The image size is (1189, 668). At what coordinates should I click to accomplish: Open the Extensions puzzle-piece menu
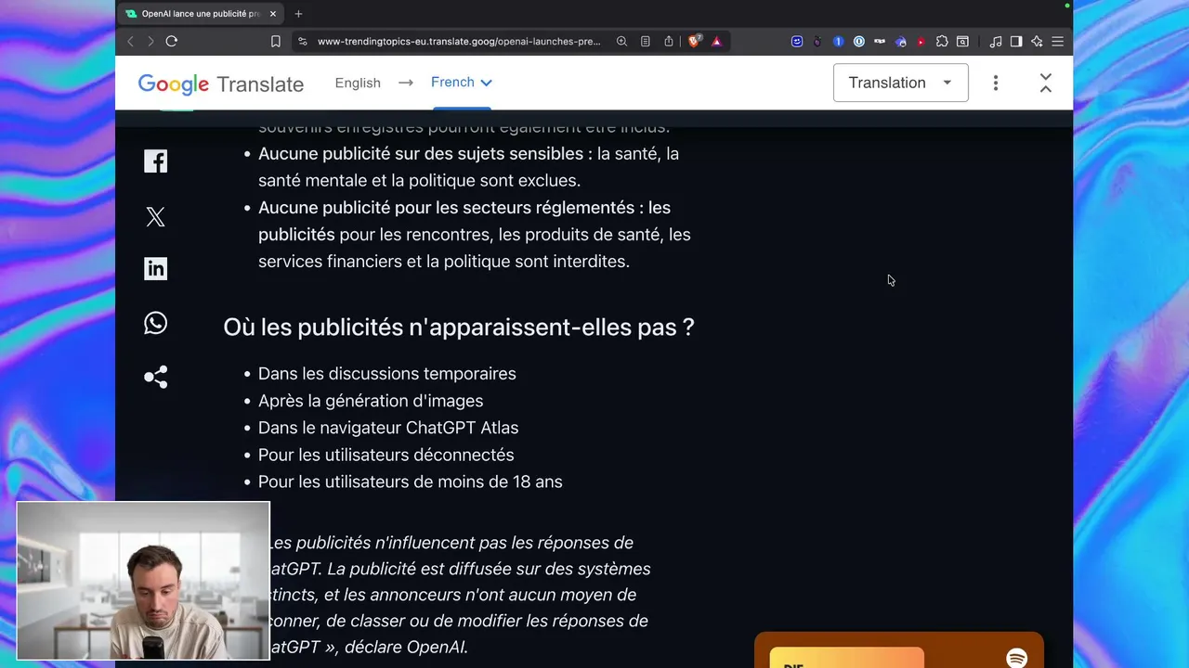click(942, 41)
